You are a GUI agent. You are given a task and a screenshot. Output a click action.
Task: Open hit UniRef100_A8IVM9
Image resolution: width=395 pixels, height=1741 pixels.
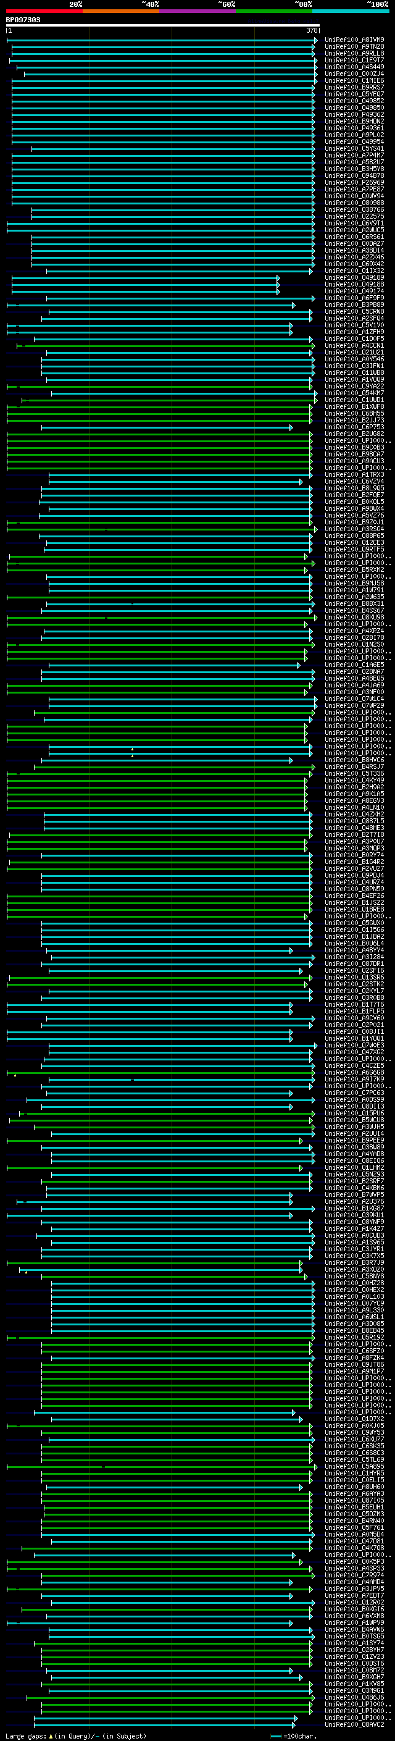click(x=354, y=40)
